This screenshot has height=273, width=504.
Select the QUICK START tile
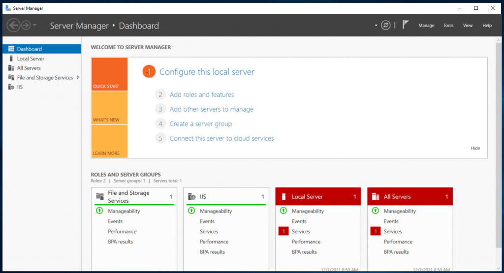click(109, 74)
